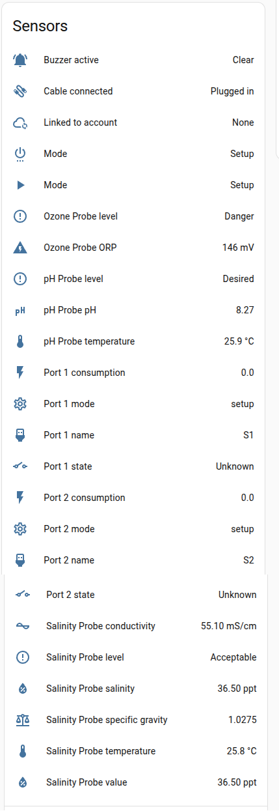Click the wave icon for Salinity Probe conductivity
The width and height of the screenshot is (279, 811).
(23, 626)
